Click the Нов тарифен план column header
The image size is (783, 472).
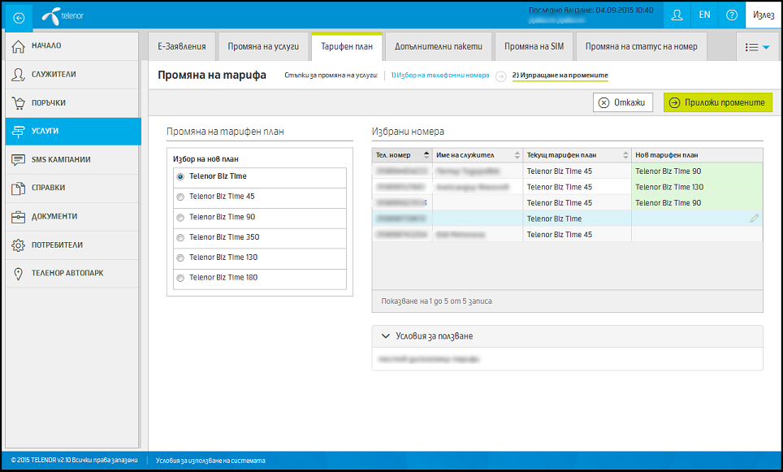pos(697,155)
